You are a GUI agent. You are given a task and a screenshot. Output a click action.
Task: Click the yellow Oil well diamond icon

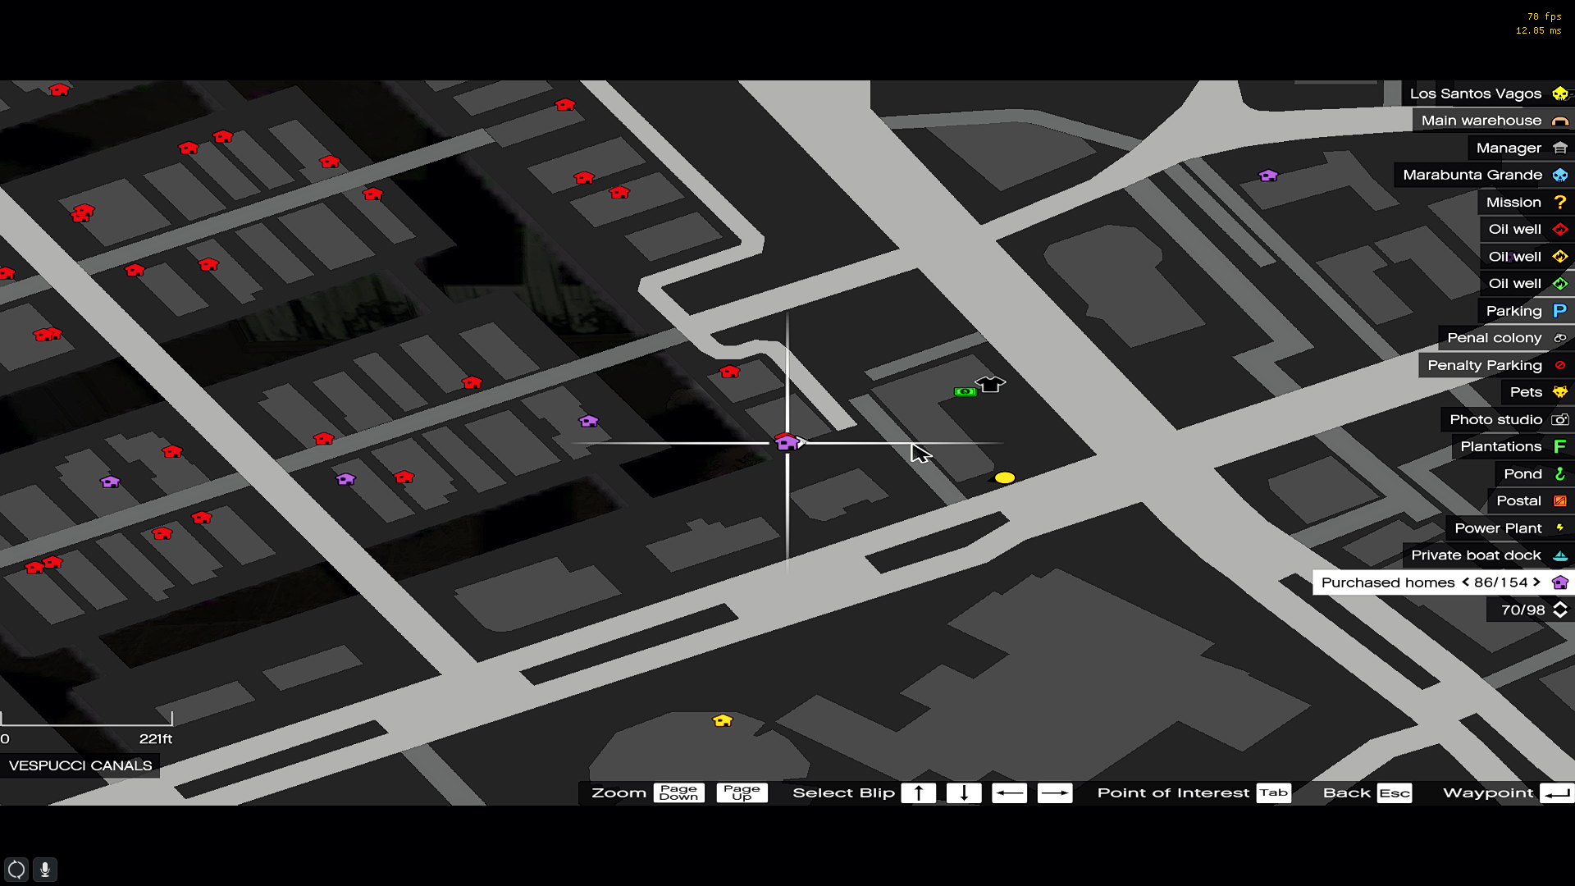point(1560,257)
